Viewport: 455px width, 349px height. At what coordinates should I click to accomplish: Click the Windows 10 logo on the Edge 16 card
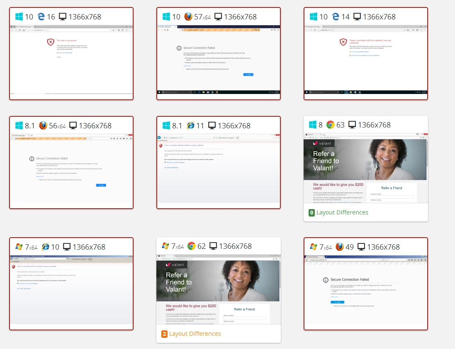[x=19, y=17]
